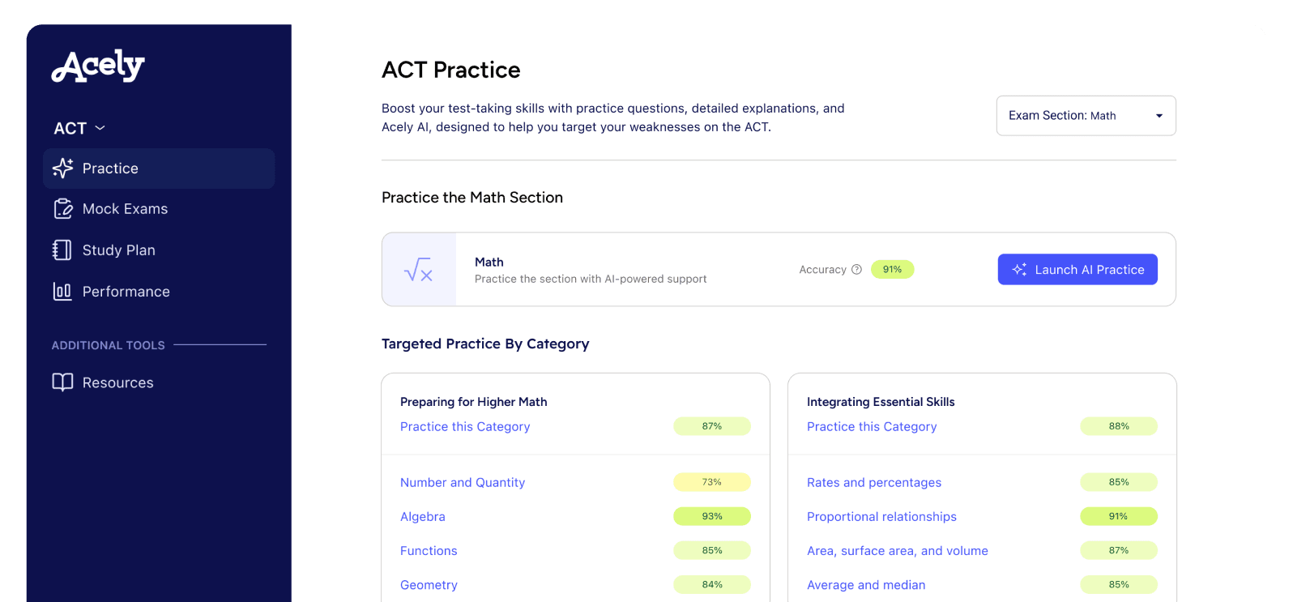
Task: Select the Practice icon in the sidebar
Action: click(x=63, y=168)
